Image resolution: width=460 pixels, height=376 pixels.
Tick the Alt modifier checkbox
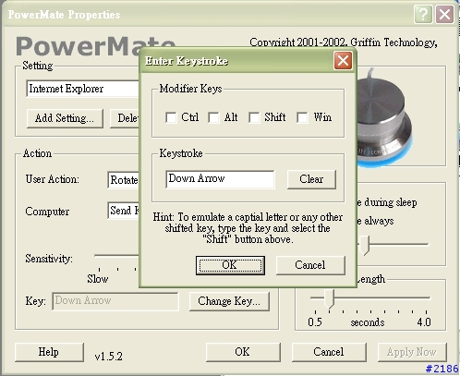pos(213,117)
